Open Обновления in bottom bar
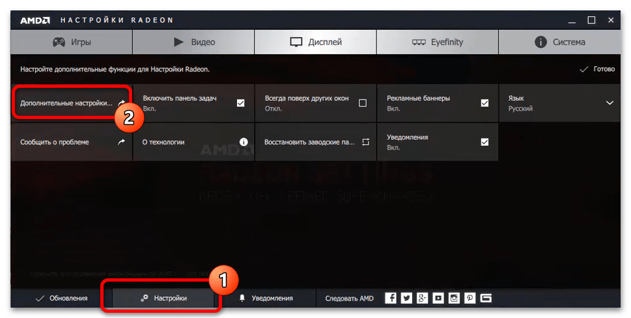 point(61,298)
